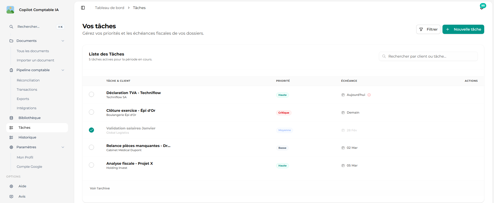The width and height of the screenshot is (494, 203).
Task: Uncheck the Validation salaires Janvier task
Action: pos(91,130)
